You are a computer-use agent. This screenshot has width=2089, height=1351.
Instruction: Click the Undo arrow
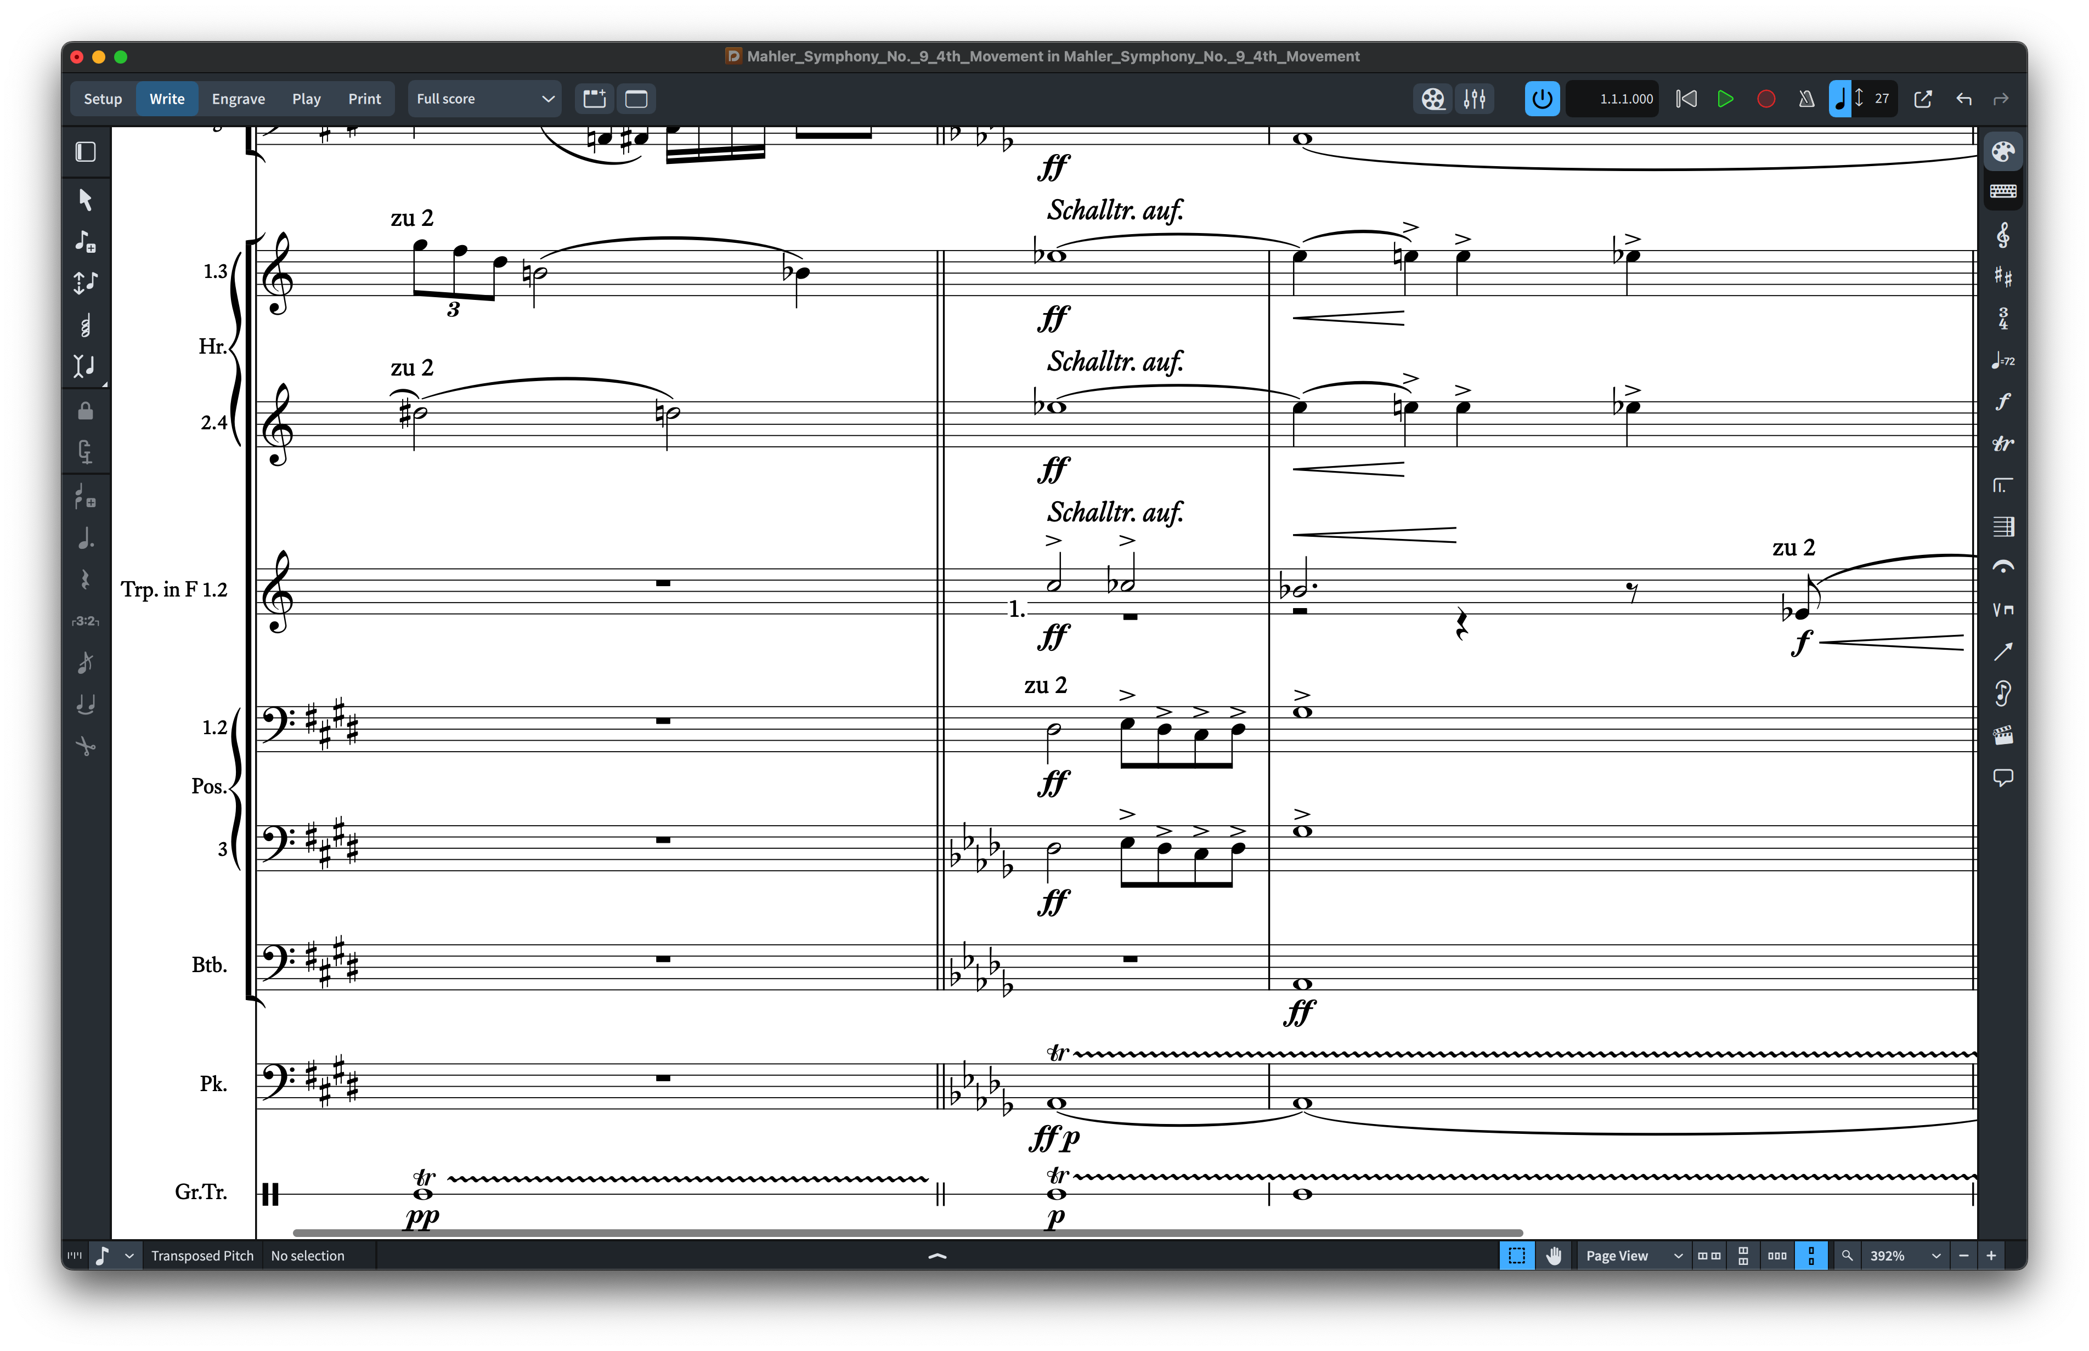click(x=1963, y=99)
